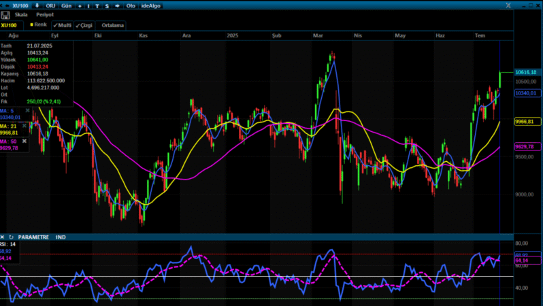543x306 pixels.
Task: Click the Kapanış value 10616,18
Action: point(37,73)
